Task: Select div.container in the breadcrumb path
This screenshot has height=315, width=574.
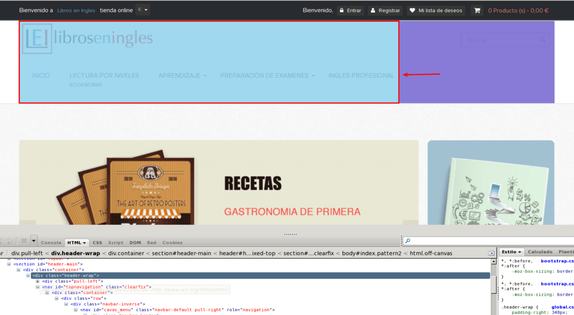Action: click(126, 253)
